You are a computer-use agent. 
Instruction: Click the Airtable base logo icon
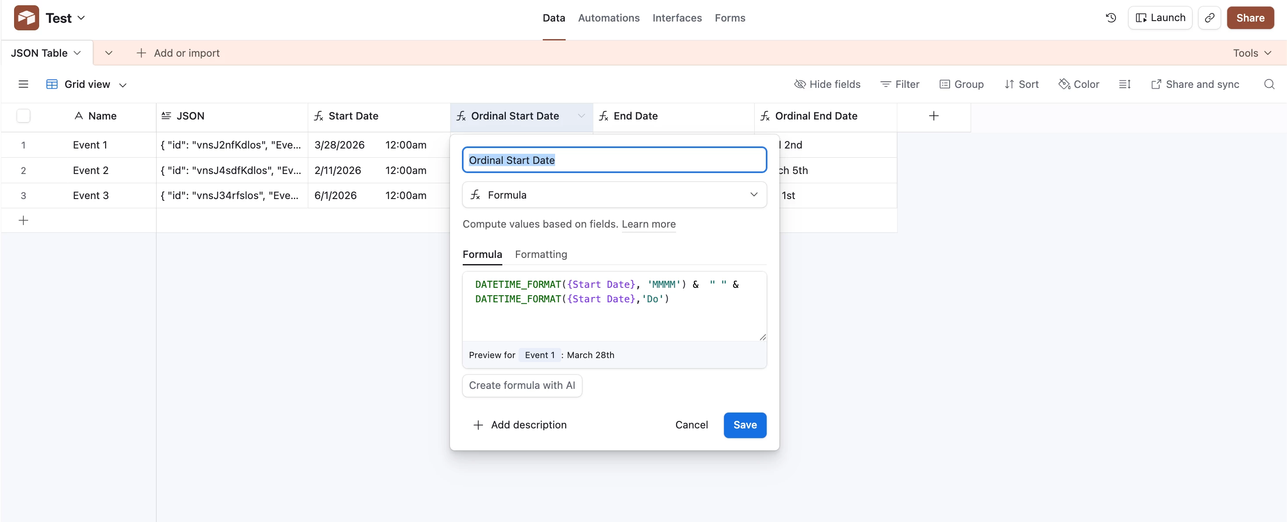pyautogui.click(x=26, y=18)
